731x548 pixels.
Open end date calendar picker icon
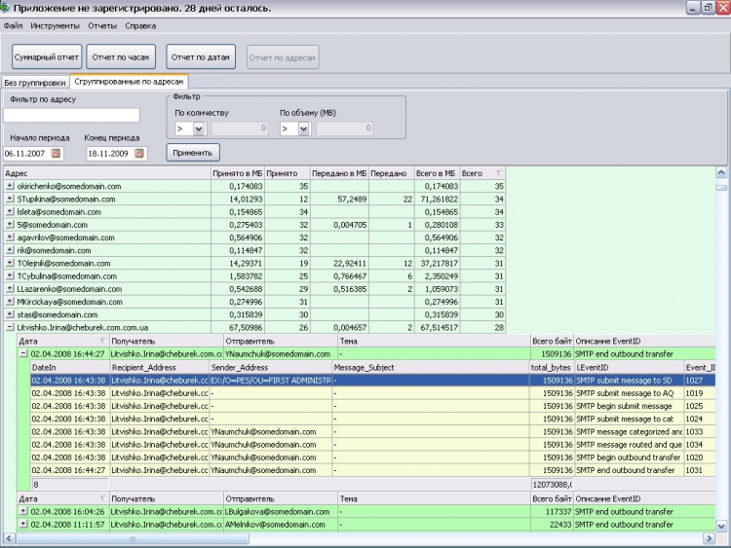[139, 153]
